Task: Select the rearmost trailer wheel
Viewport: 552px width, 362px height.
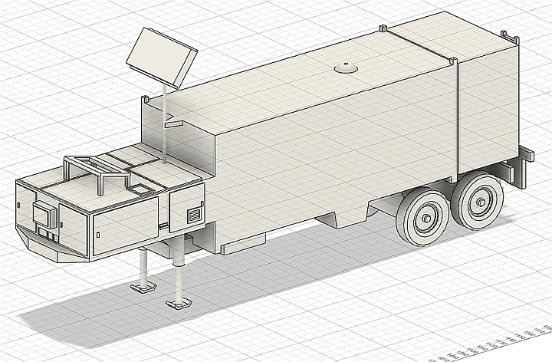Action: pyautogui.click(x=478, y=201)
